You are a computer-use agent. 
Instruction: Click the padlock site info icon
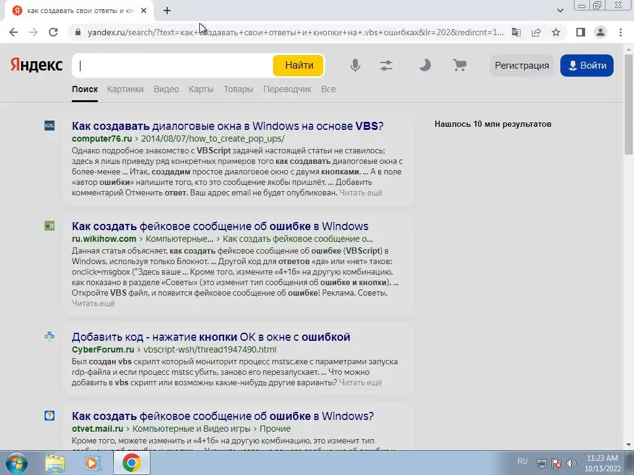pyautogui.click(x=78, y=32)
